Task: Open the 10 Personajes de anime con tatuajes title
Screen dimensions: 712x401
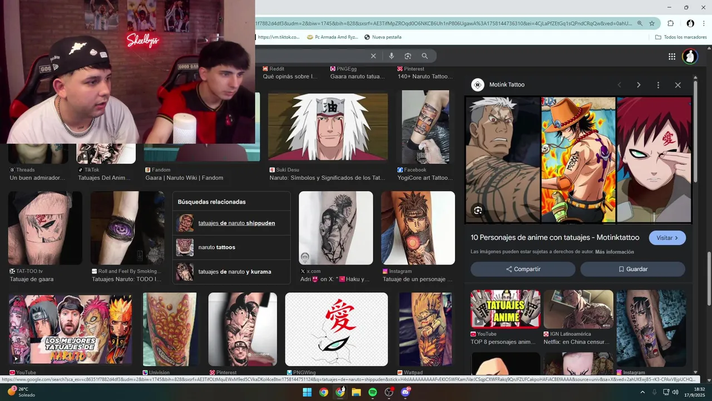Action: (555, 237)
